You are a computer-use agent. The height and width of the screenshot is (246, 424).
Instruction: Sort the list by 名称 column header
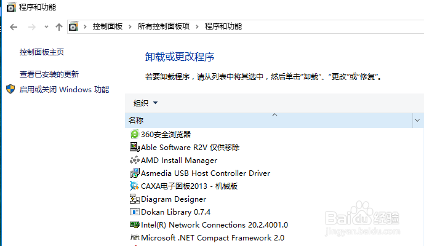click(x=269, y=121)
